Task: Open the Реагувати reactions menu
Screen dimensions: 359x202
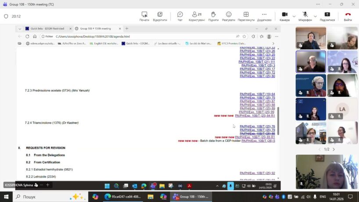Action: [x=228, y=16]
